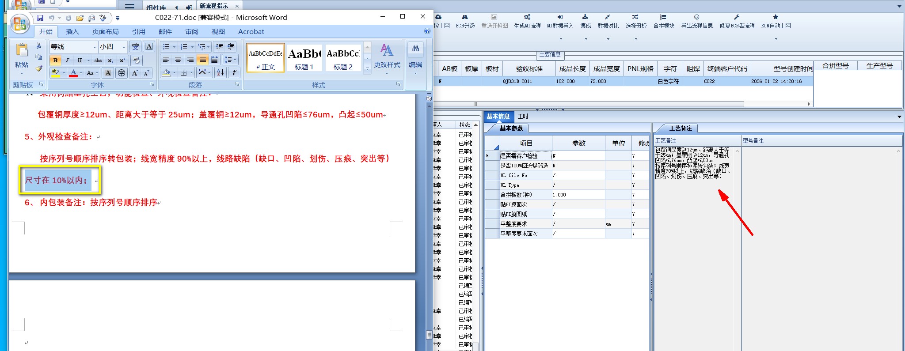Toggle justify alignment button

202,60
